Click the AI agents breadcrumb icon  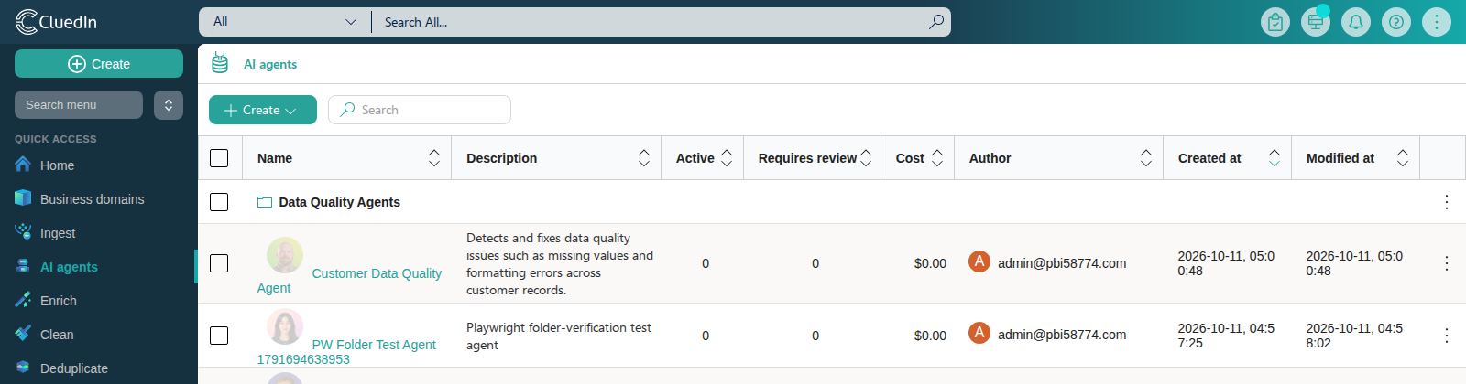click(x=220, y=63)
